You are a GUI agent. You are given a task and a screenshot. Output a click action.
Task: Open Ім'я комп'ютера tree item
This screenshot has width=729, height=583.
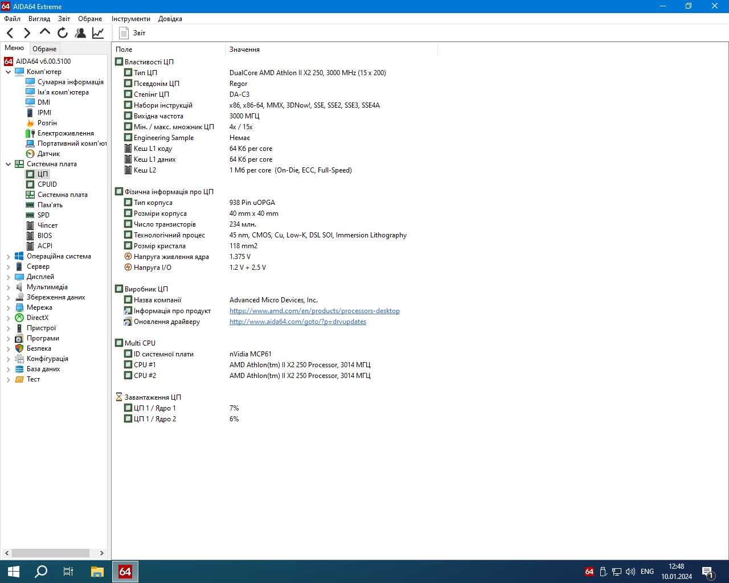tap(63, 92)
